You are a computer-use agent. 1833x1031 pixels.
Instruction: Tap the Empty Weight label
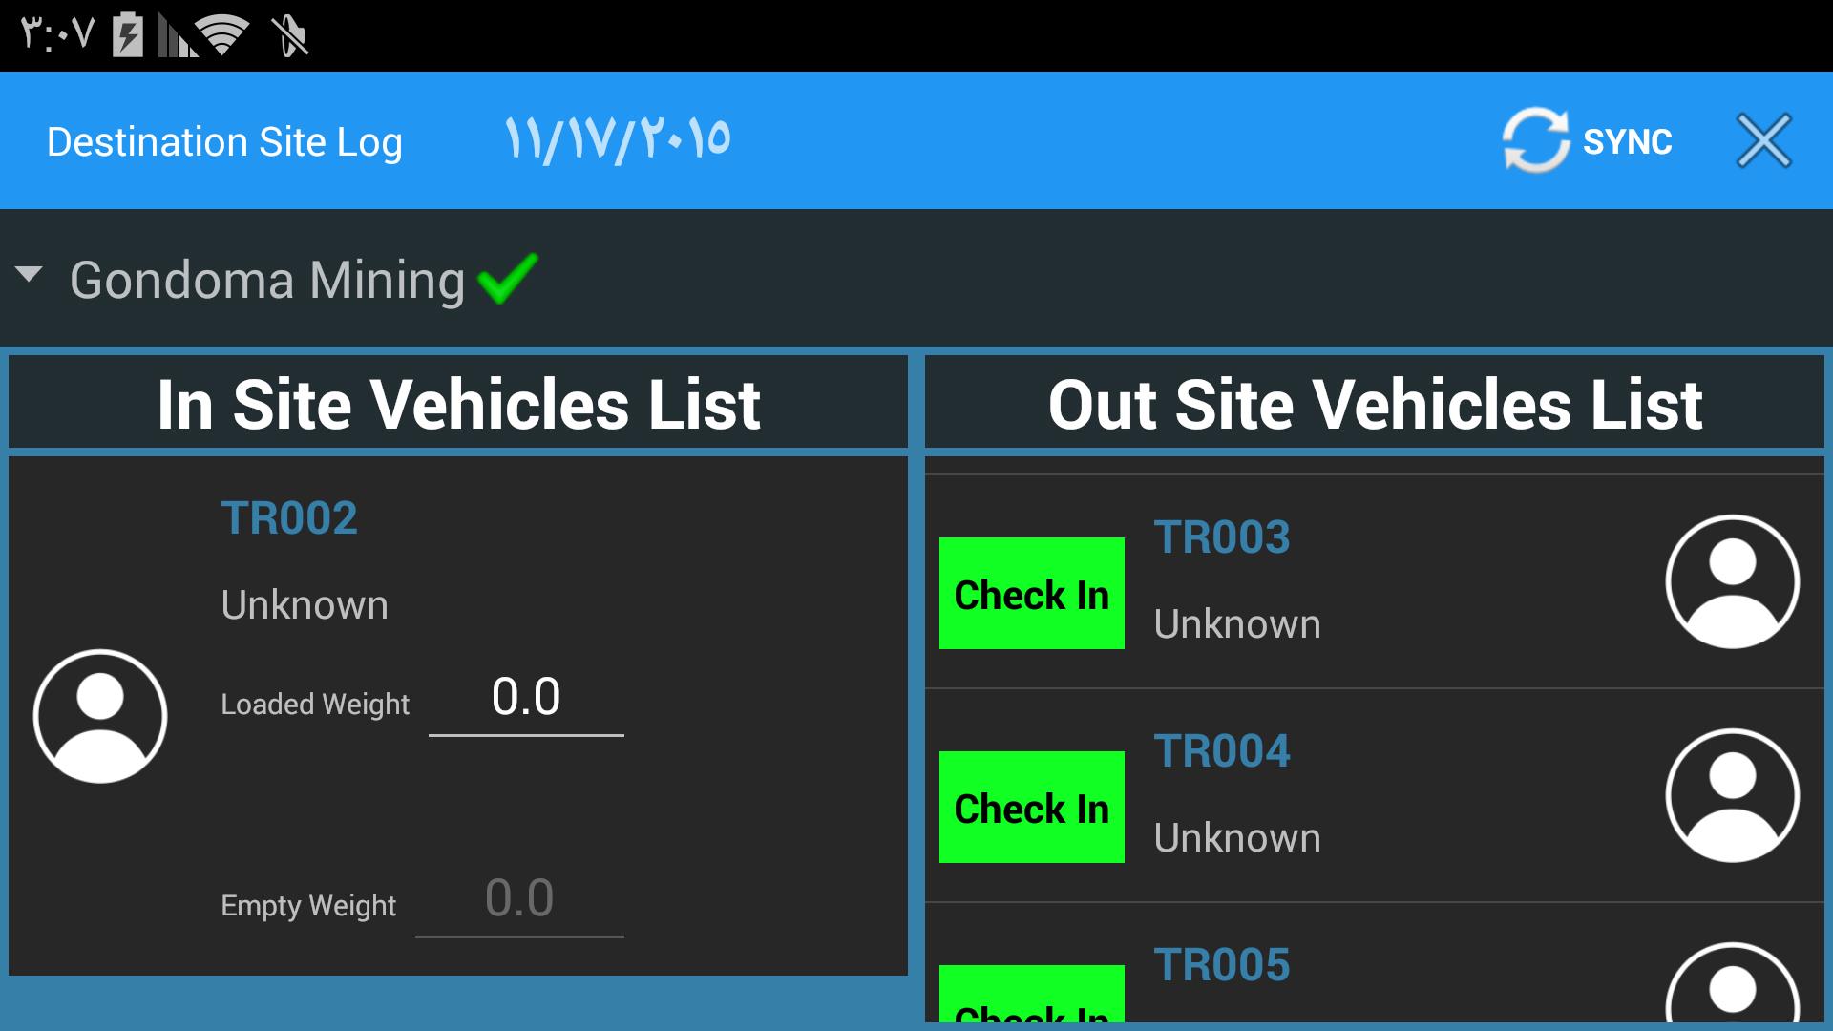[x=308, y=906]
